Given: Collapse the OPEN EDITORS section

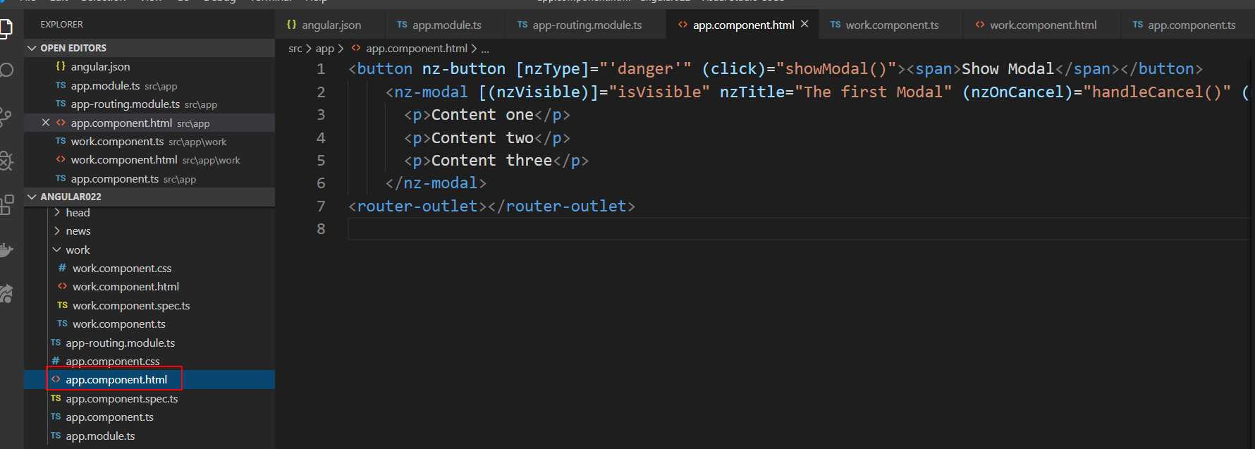Looking at the screenshot, I should point(32,48).
